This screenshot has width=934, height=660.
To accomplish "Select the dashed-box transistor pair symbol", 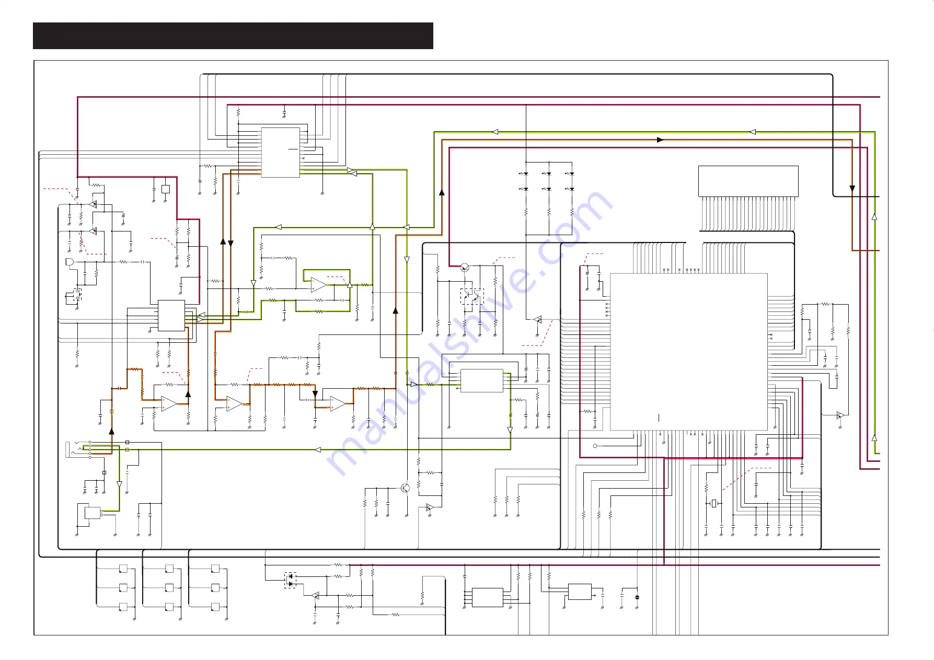I will (x=472, y=296).
